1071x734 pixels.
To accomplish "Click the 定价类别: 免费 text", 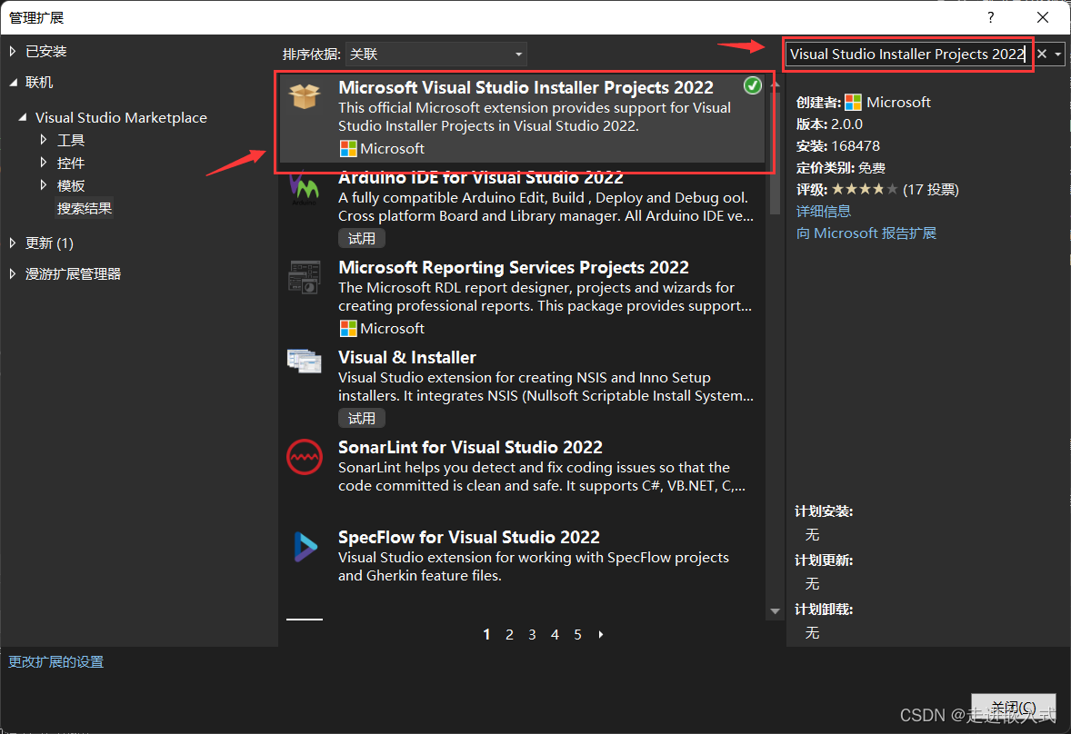I will pos(841,168).
